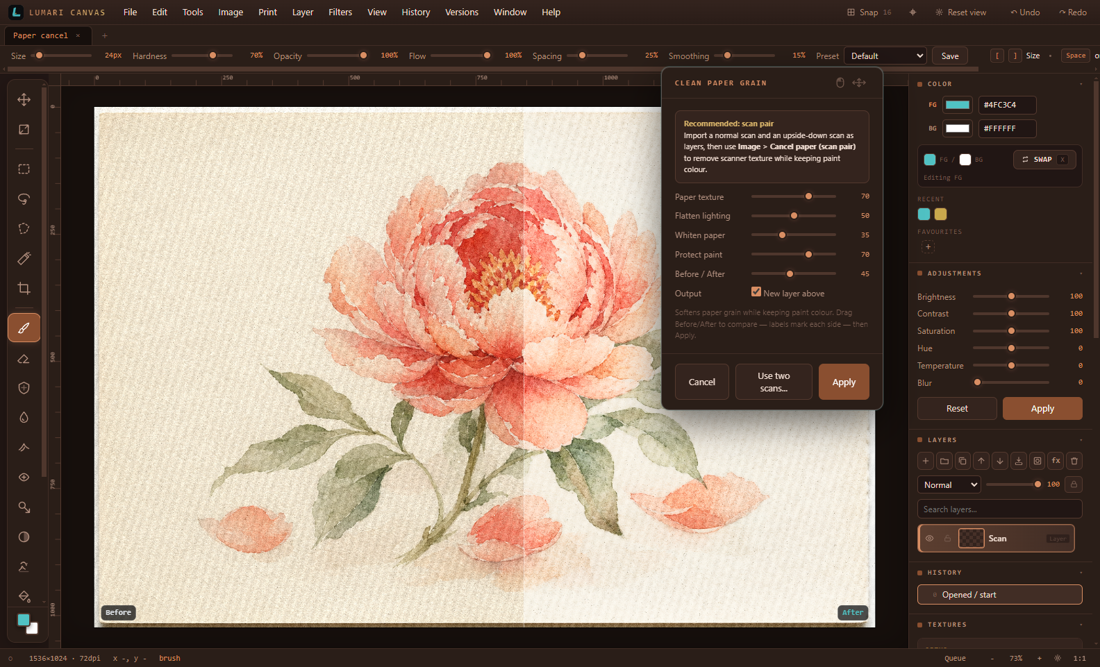Select the rectangular marquee selection tool

24,169
